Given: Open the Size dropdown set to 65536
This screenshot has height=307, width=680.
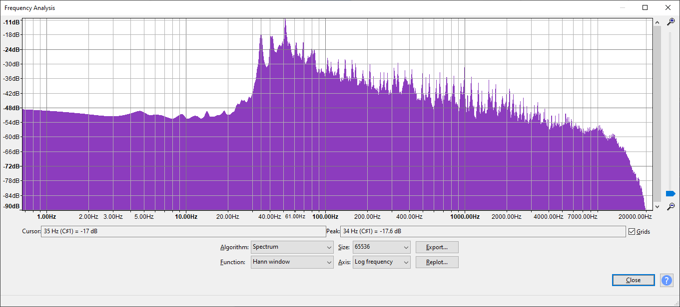Looking at the screenshot, I should pyautogui.click(x=381, y=247).
